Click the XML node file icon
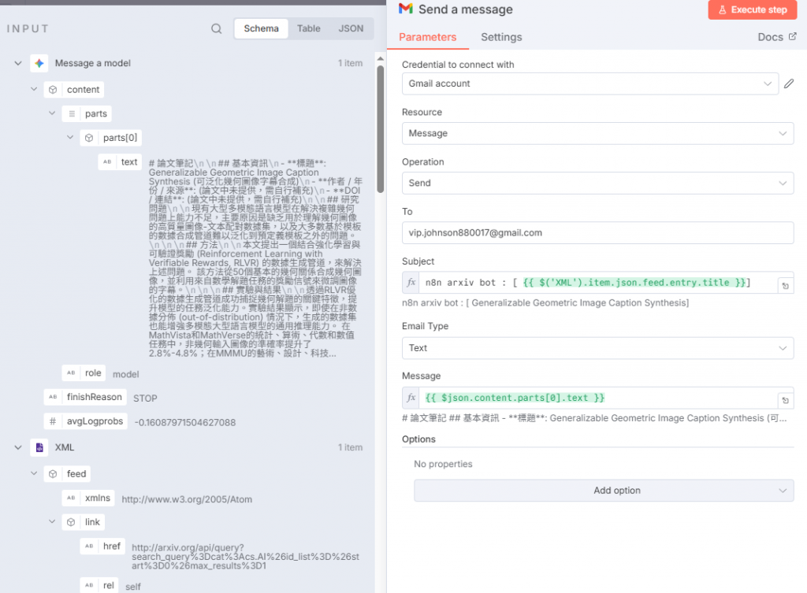 tap(39, 447)
